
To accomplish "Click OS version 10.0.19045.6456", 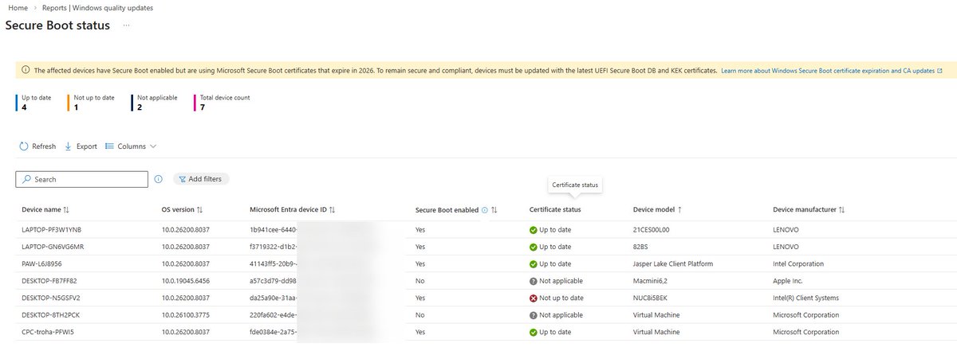I will point(185,281).
